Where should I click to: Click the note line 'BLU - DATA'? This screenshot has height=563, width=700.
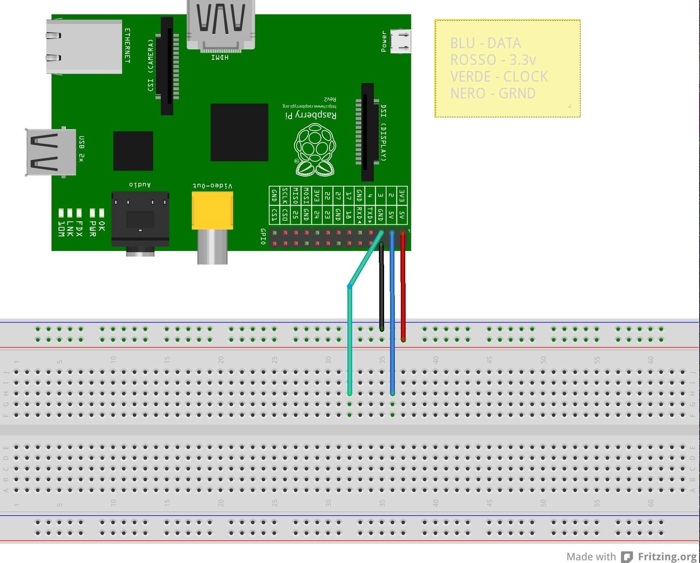(x=485, y=43)
